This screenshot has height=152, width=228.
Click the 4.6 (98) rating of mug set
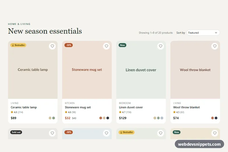[70, 112]
